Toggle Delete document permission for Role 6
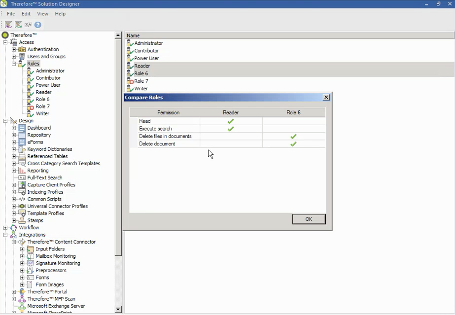 point(293,143)
